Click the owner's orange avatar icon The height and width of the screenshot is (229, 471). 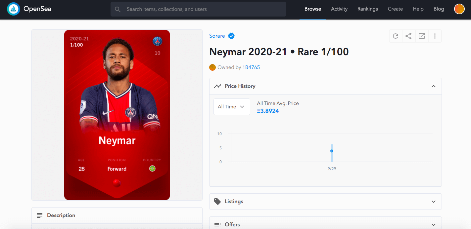[212, 67]
